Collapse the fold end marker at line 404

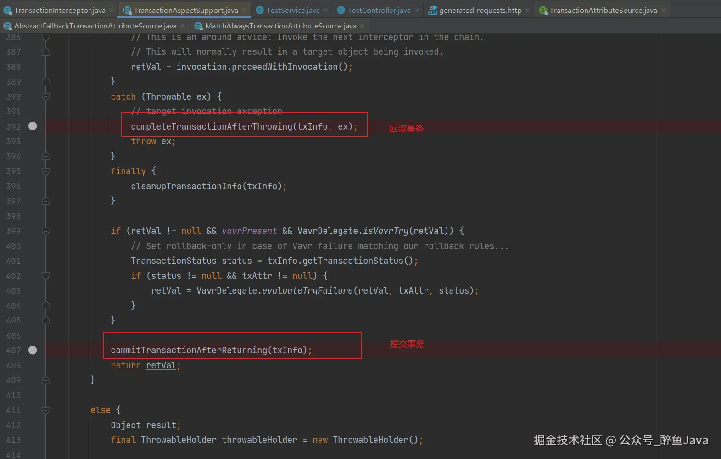pos(46,306)
